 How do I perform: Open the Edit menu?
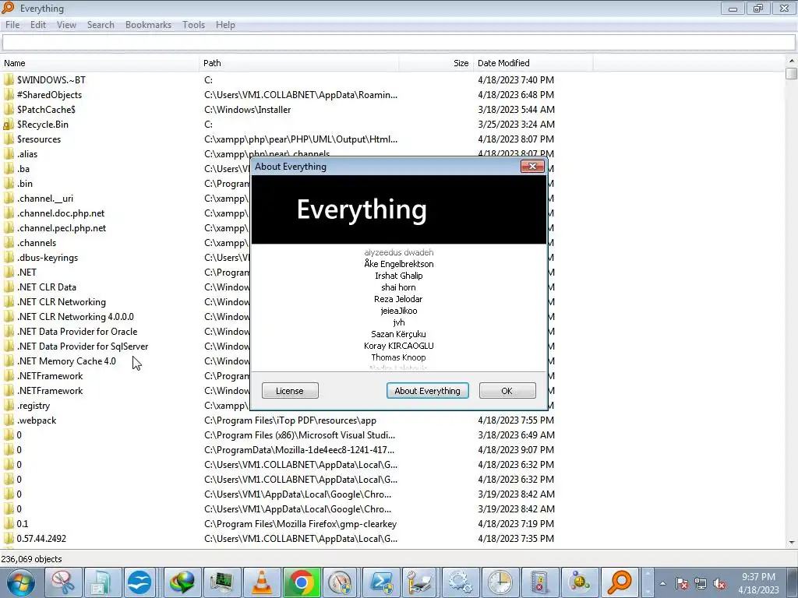38,24
